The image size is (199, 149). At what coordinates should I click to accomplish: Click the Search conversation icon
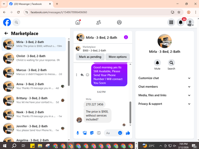pos(171,62)
